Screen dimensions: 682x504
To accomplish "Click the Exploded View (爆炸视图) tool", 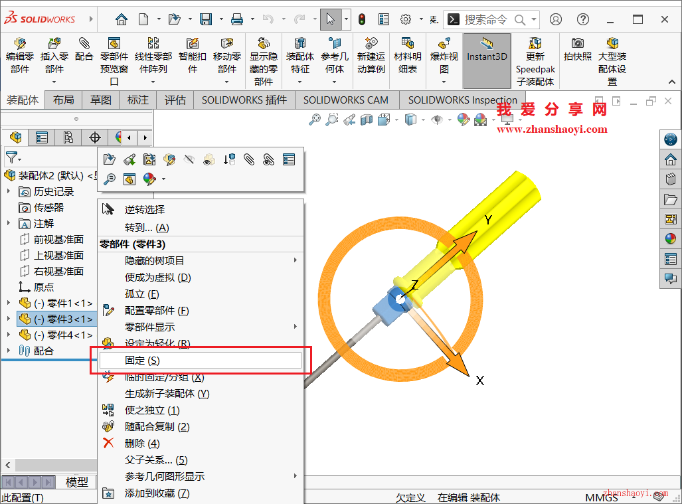I will (444, 56).
